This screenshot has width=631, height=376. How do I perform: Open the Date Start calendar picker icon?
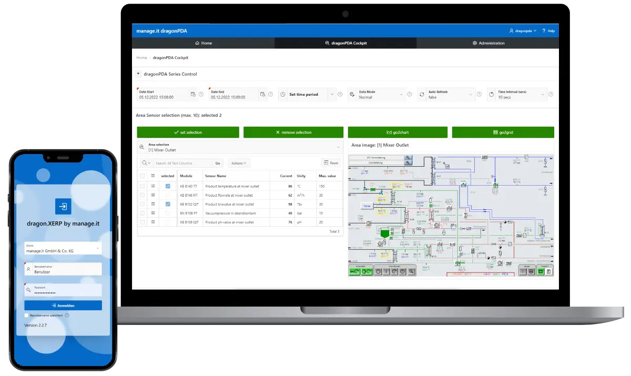coord(193,94)
